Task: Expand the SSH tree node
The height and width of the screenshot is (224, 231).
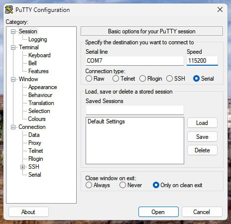Action: coord(23,167)
